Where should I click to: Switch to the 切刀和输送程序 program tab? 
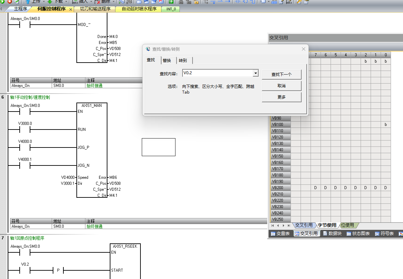pos(95,9)
